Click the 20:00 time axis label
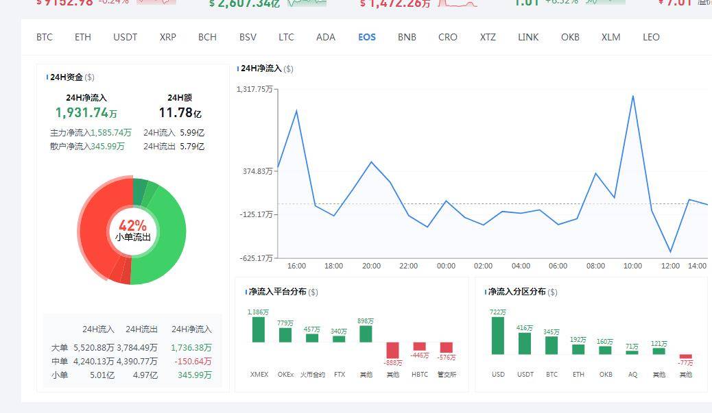Screen dimensions: 712x413 point(371,266)
